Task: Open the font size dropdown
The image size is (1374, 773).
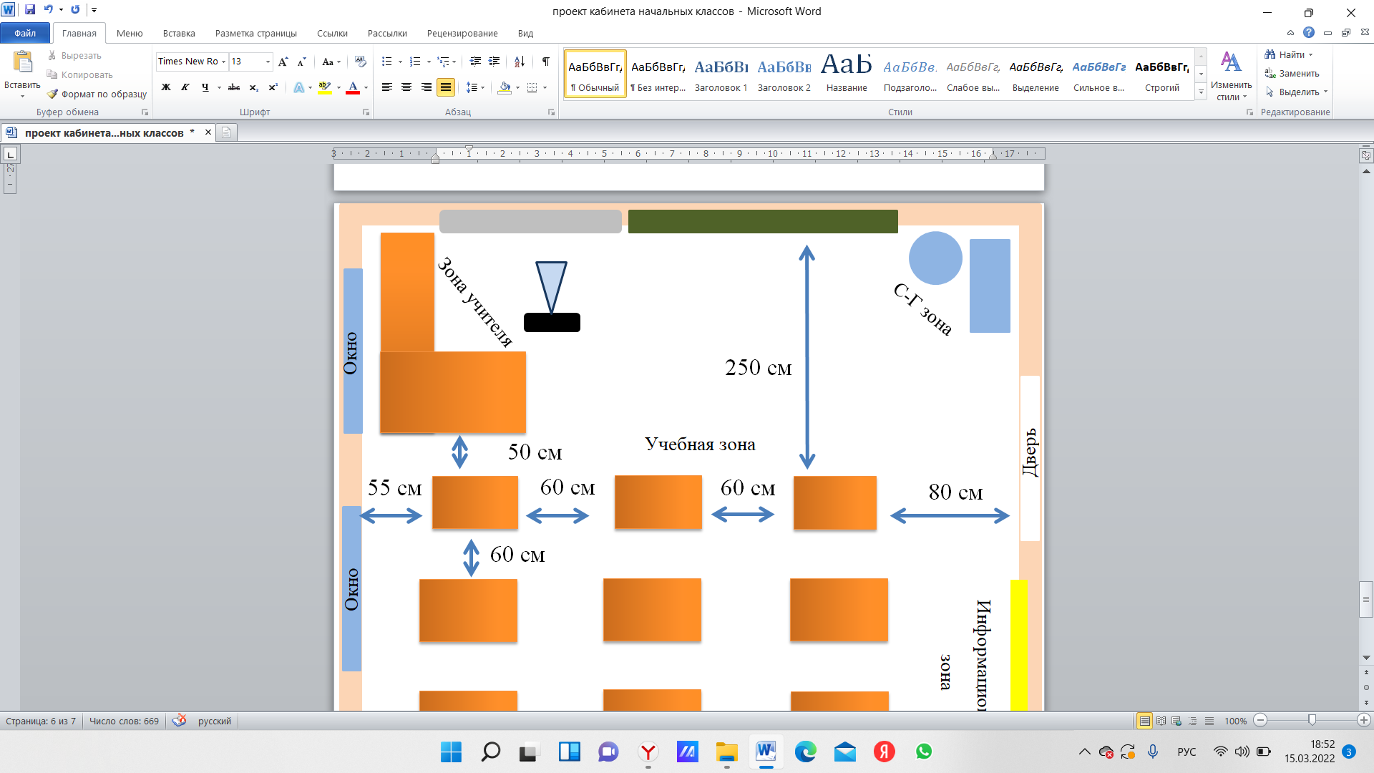Action: [268, 62]
